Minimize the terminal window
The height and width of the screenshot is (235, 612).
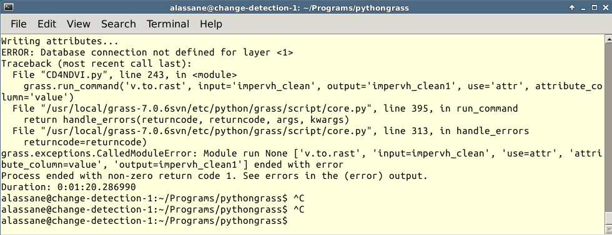583,7
